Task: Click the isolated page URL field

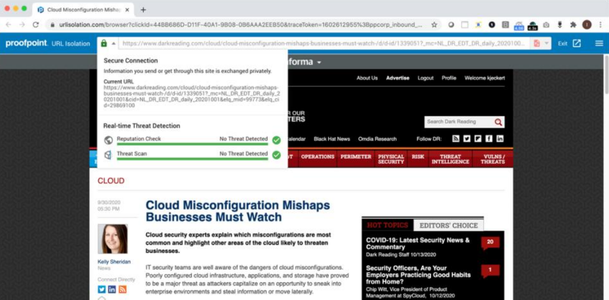Action: coord(324,43)
